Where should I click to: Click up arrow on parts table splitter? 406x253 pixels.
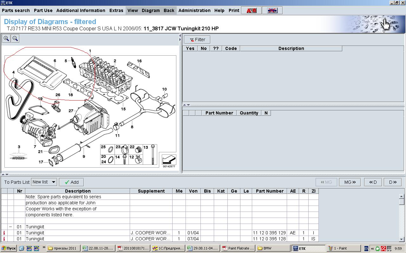tap(3, 175)
